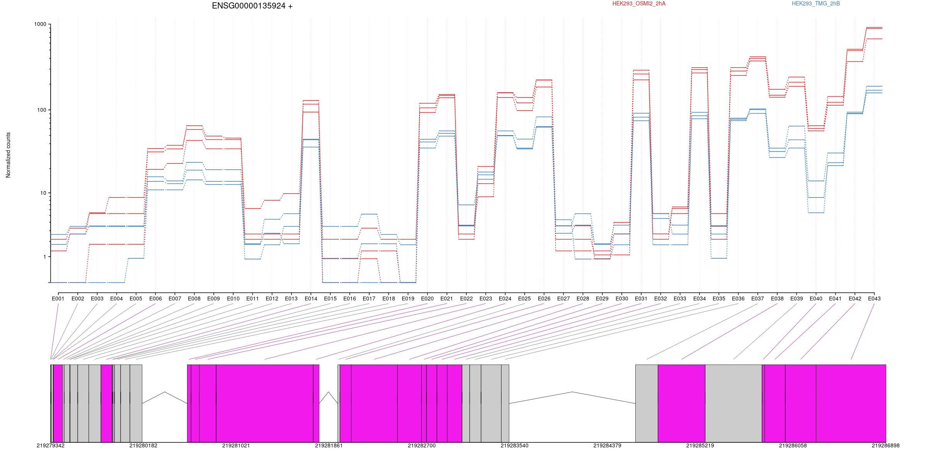Screen dimensions: 928x464
Task: Click exon label E023
Action: tap(486, 299)
